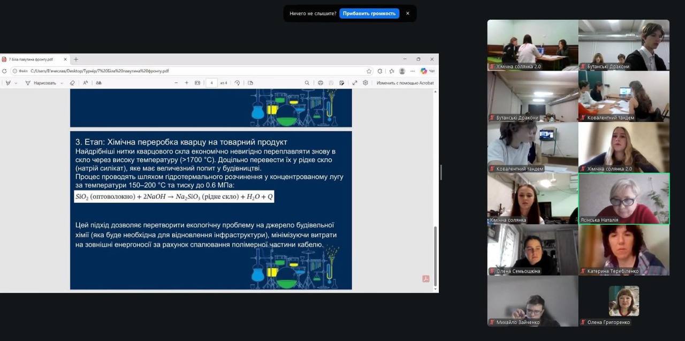Expand the Нарисовать pen options arrow
The width and height of the screenshot is (685, 341).
click(x=62, y=83)
